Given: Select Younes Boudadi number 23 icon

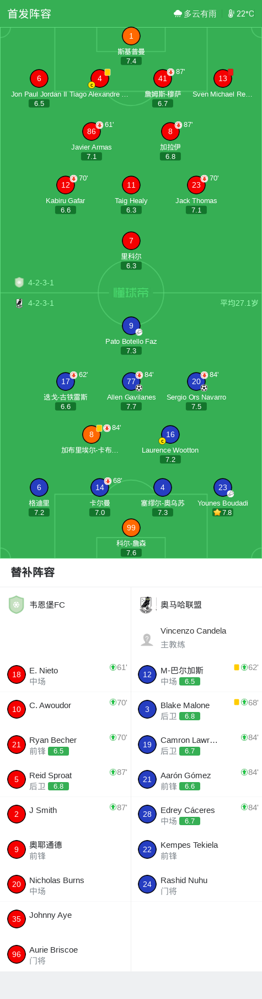Looking at the screenshot, I should tap(223, 487).
